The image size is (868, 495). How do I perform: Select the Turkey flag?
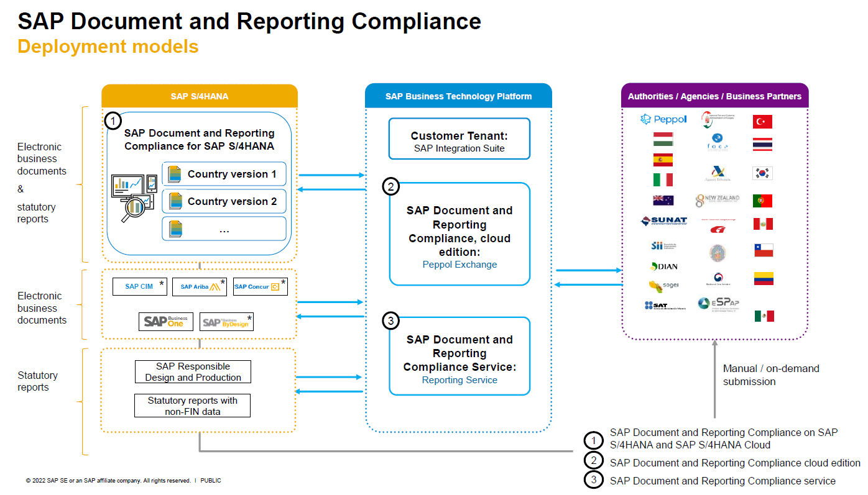click(762, 122)
